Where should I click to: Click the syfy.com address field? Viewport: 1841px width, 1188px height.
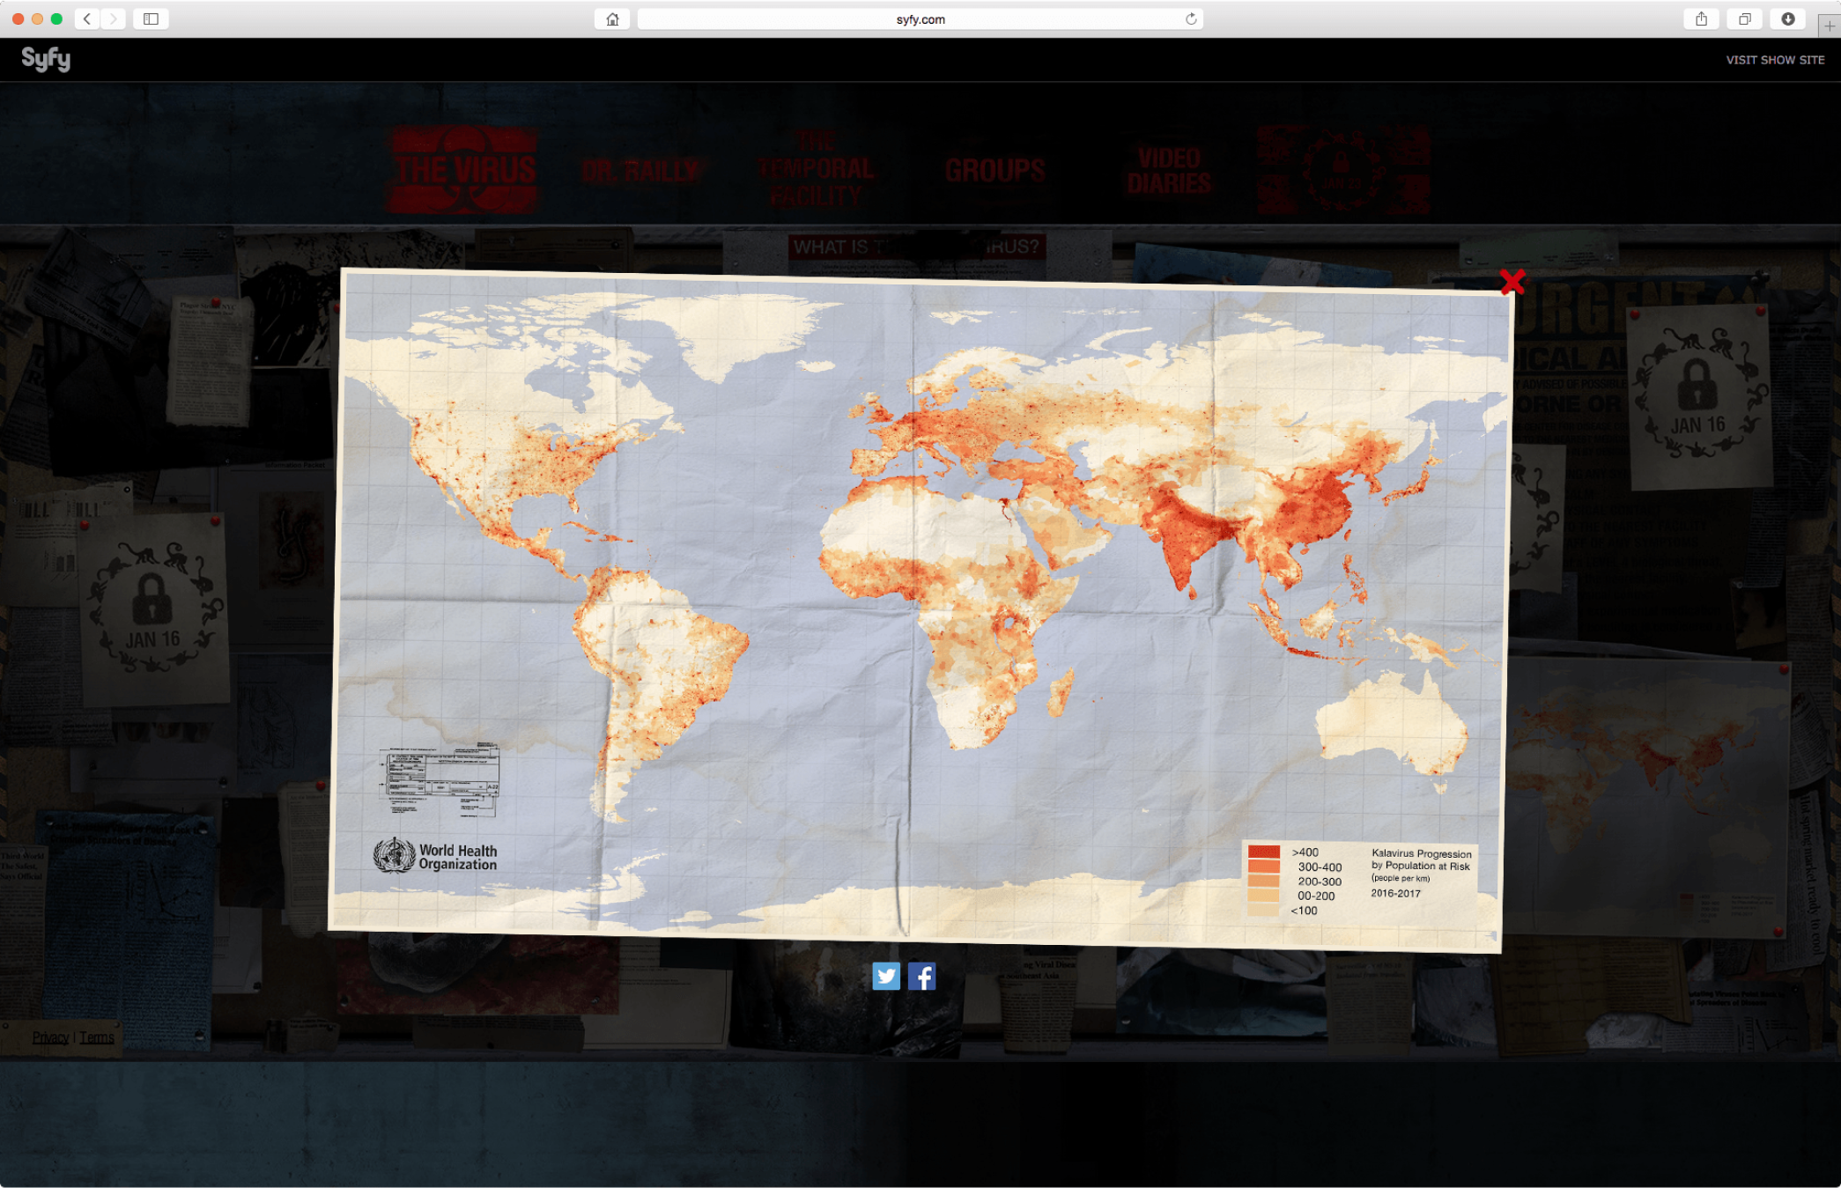coord(920,18)
